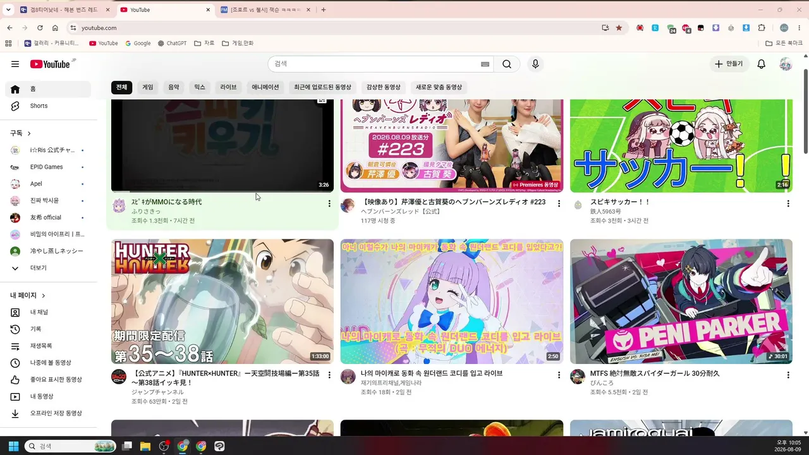Go to Shorts in the sidebar
The image size is (809, 455).
[x=48, y=106]
